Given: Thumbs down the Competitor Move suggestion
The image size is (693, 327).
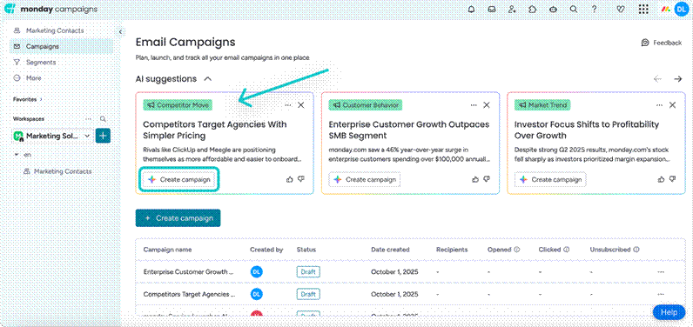Looking at the screenshot, I should (x=301, y=179).
